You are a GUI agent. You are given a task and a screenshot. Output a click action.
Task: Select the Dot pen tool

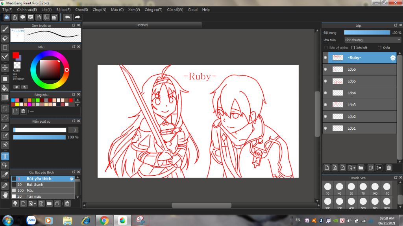[x=5, y=57]
